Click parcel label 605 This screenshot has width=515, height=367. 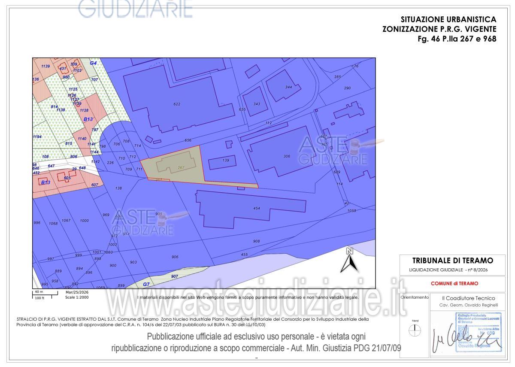tap(67, 178)
